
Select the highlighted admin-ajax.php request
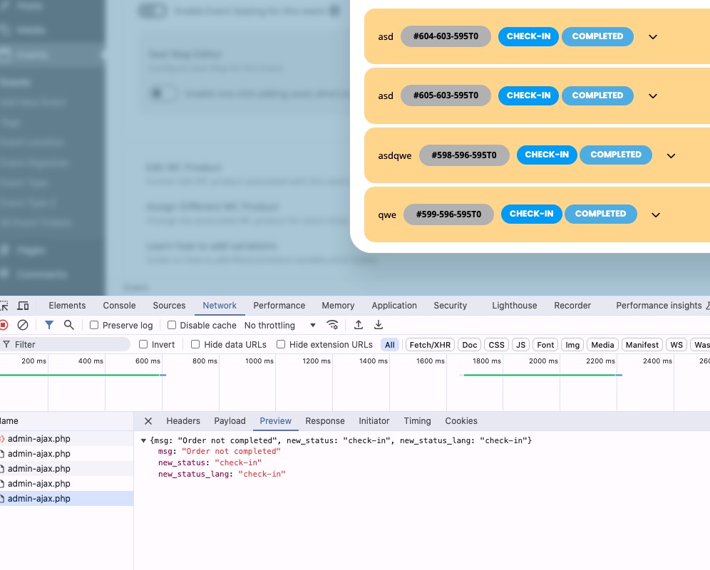coord(66,499)
